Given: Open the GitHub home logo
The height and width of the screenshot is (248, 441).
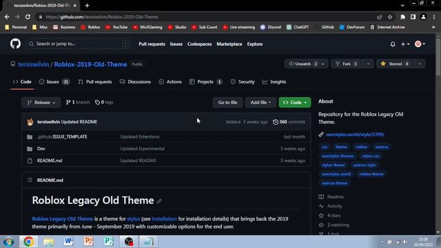Looking at the screenshot, I should (x=15, y=44).
